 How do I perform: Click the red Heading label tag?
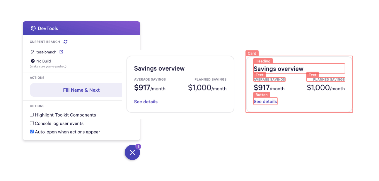pos(263,61)
